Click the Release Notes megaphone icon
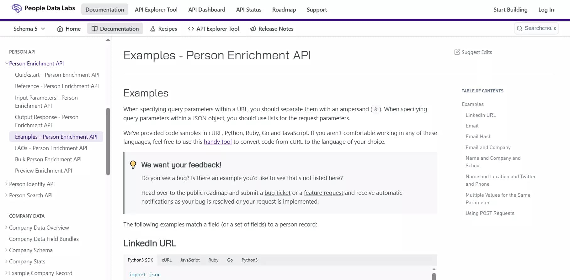 click(x=253, y=29)
